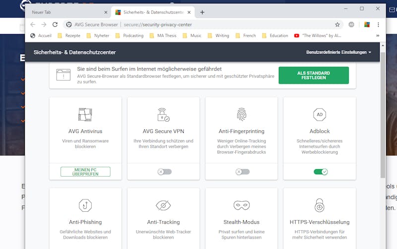Click the Anti-Tracking card title
397x249 pixels.
[x=163, y=222]
